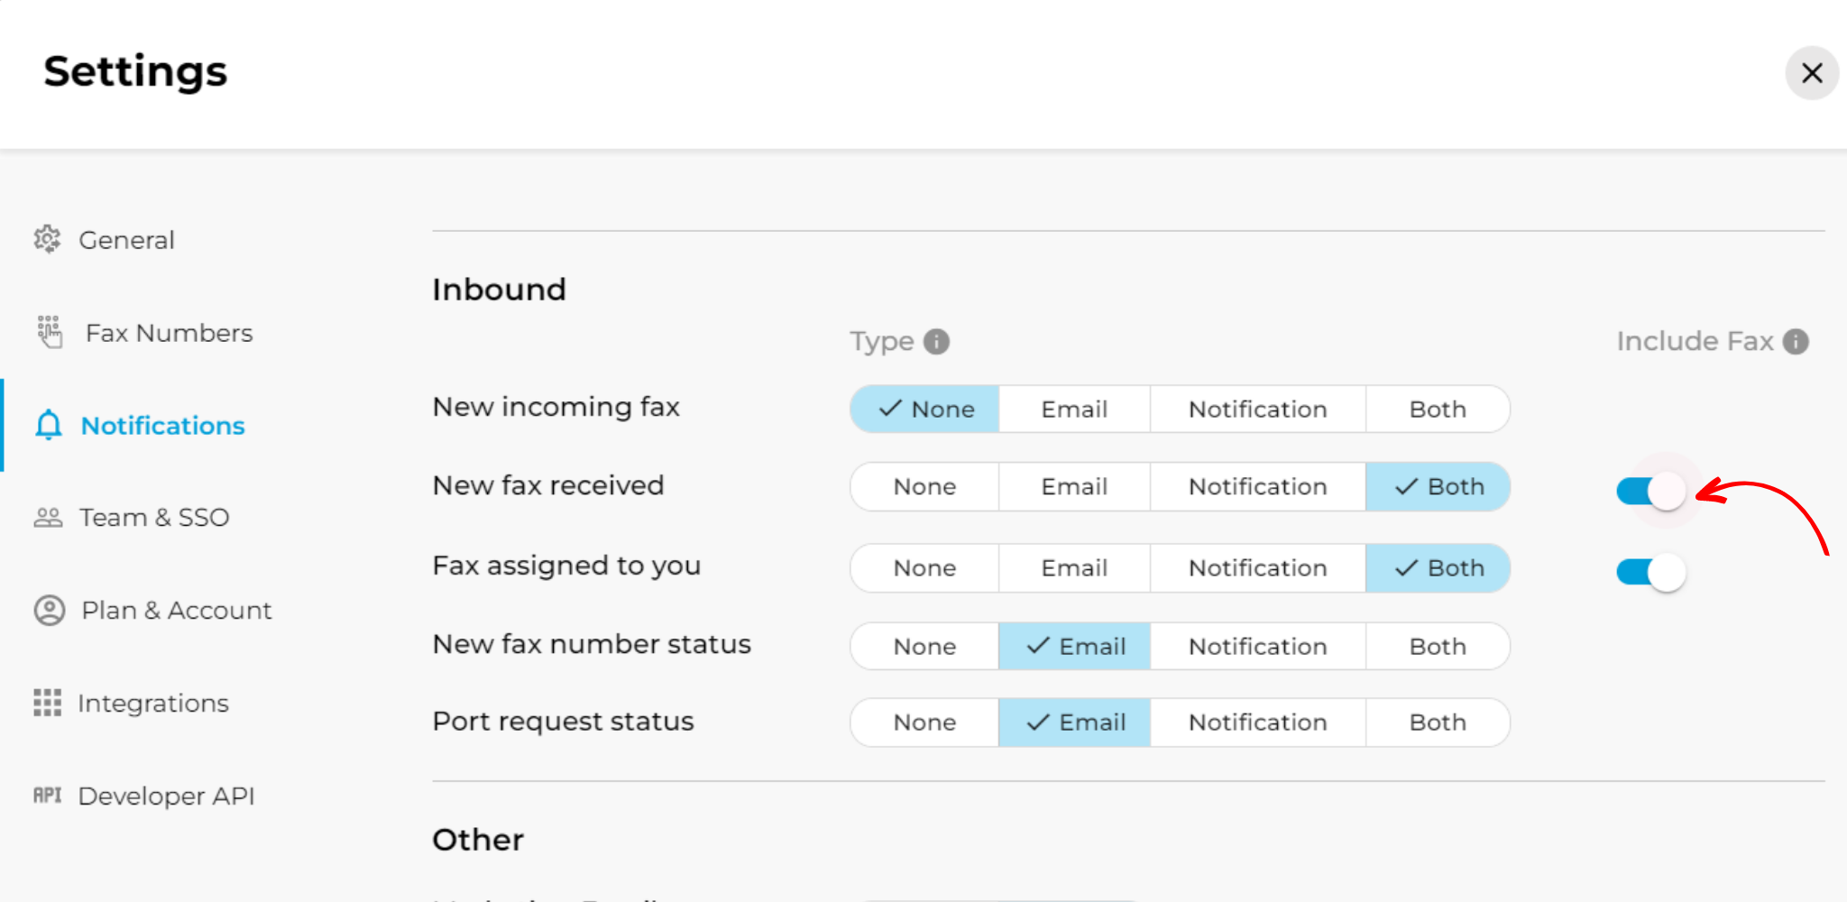Close the Settings window
The image size is (1847, 902).
click(1812, 73)
